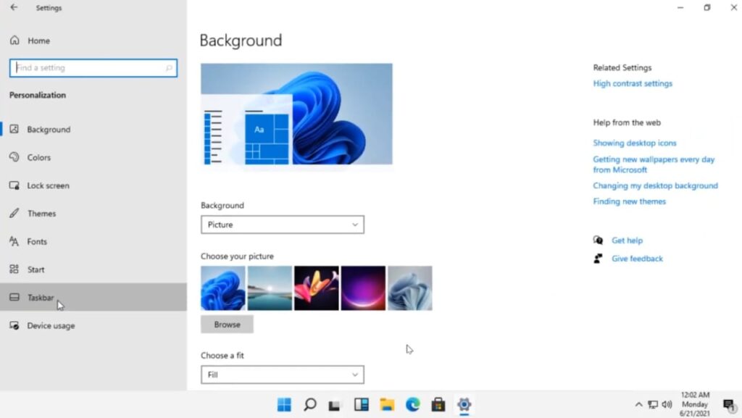Click the volume speaker icon in tray
The height and width of the screenshot is (418, 742).
pyautogui.click(x=667, y=404)
